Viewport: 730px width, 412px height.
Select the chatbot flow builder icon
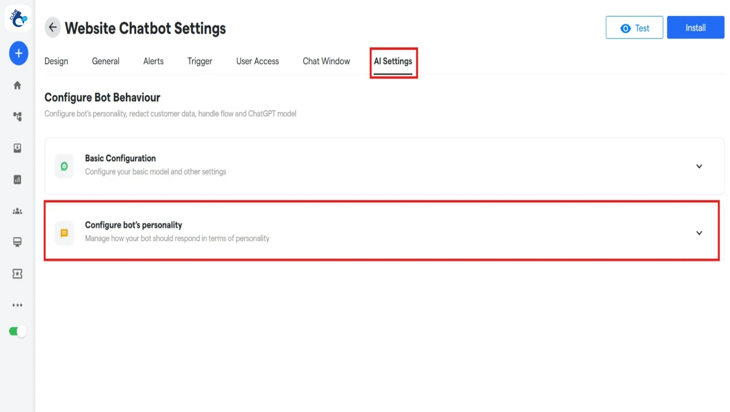pos(17,117)
